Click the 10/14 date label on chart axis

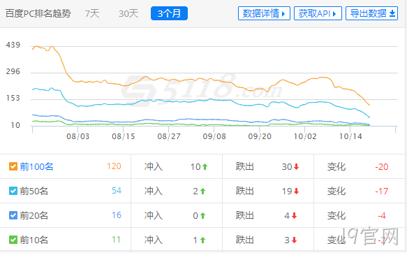coord(350,136)
